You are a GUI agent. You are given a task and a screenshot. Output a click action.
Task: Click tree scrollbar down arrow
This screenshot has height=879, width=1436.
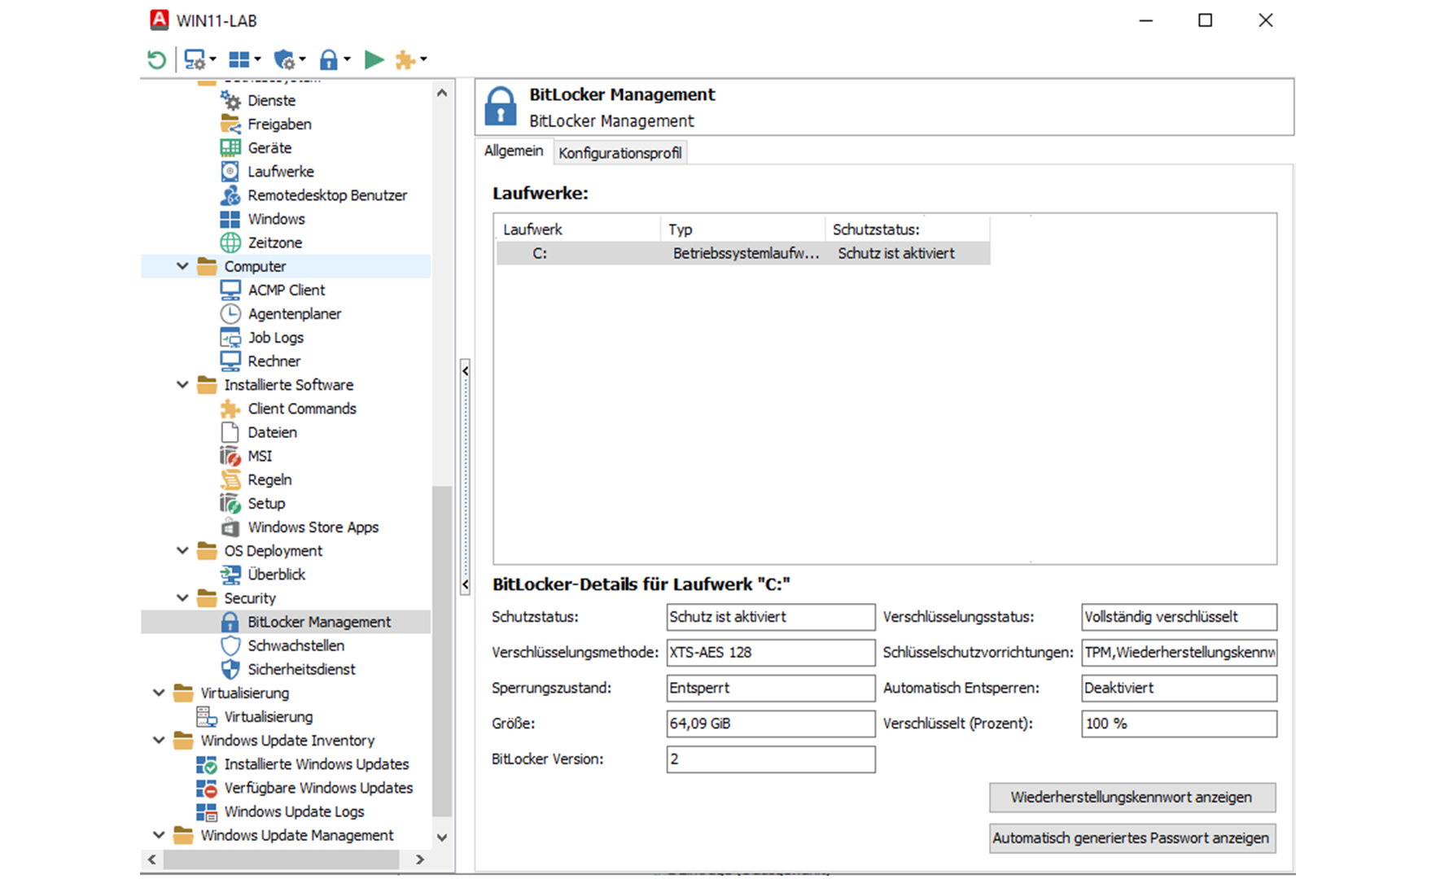coord(442,837)
